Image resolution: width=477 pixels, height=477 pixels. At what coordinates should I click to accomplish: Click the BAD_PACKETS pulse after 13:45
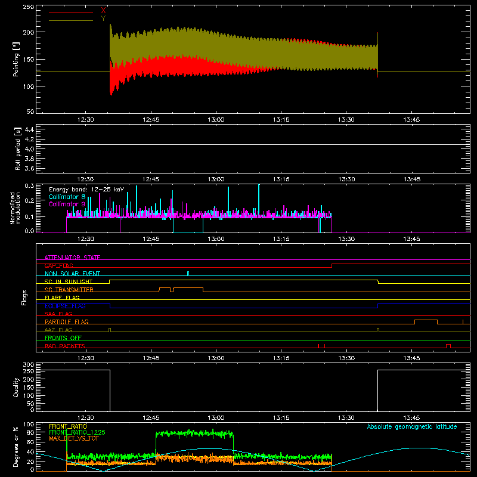[448, 345]
